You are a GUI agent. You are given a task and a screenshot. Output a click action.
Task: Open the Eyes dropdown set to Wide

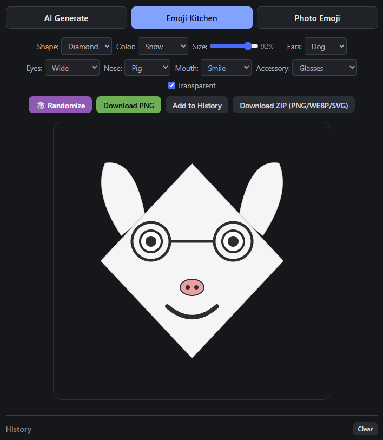[72, 68]
